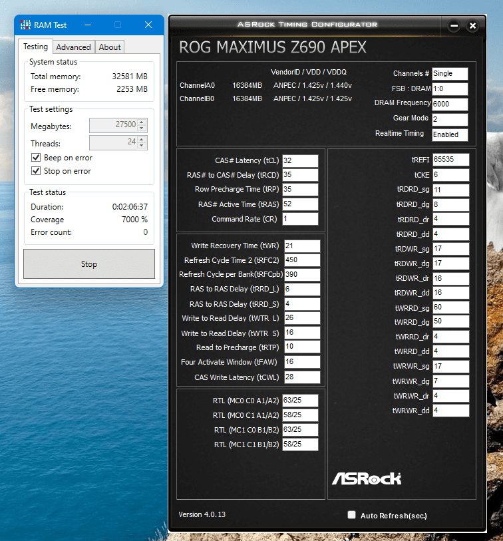Click the ROG MAXIMUS Z690 APEX heading
This screenshot has height=541, width=503.
tap(273, 47)
